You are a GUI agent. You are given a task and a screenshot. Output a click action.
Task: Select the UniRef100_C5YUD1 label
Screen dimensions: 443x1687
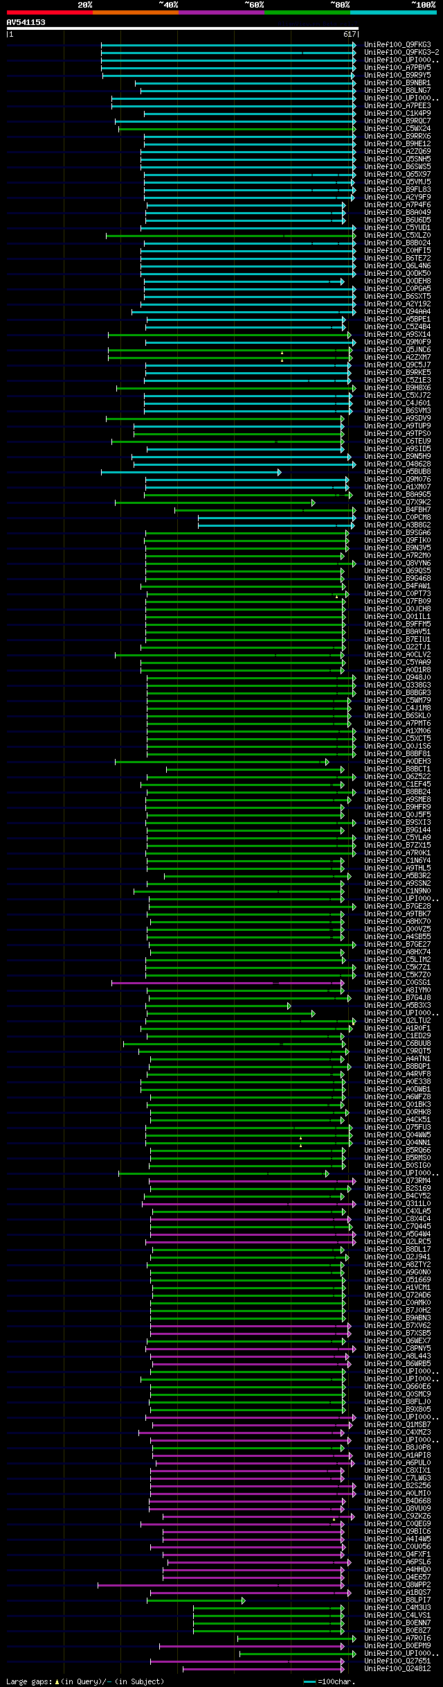[397, 228]
